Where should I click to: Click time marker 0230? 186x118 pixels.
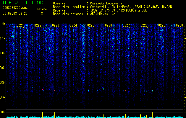[179, 25]
